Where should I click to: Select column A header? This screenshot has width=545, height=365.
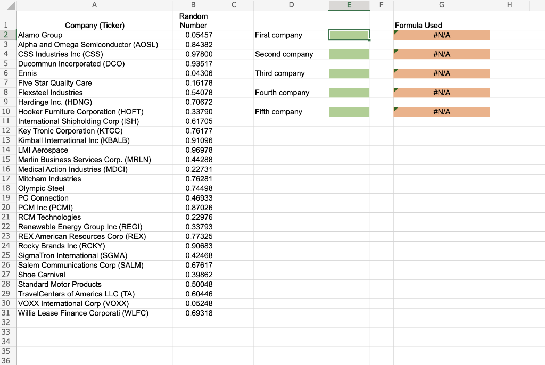[95, 5]
